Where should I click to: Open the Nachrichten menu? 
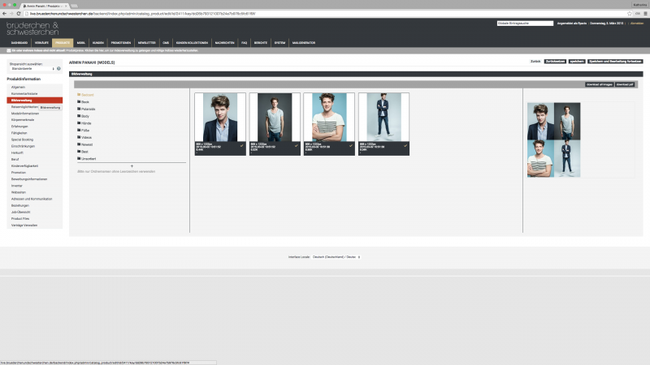225,43
